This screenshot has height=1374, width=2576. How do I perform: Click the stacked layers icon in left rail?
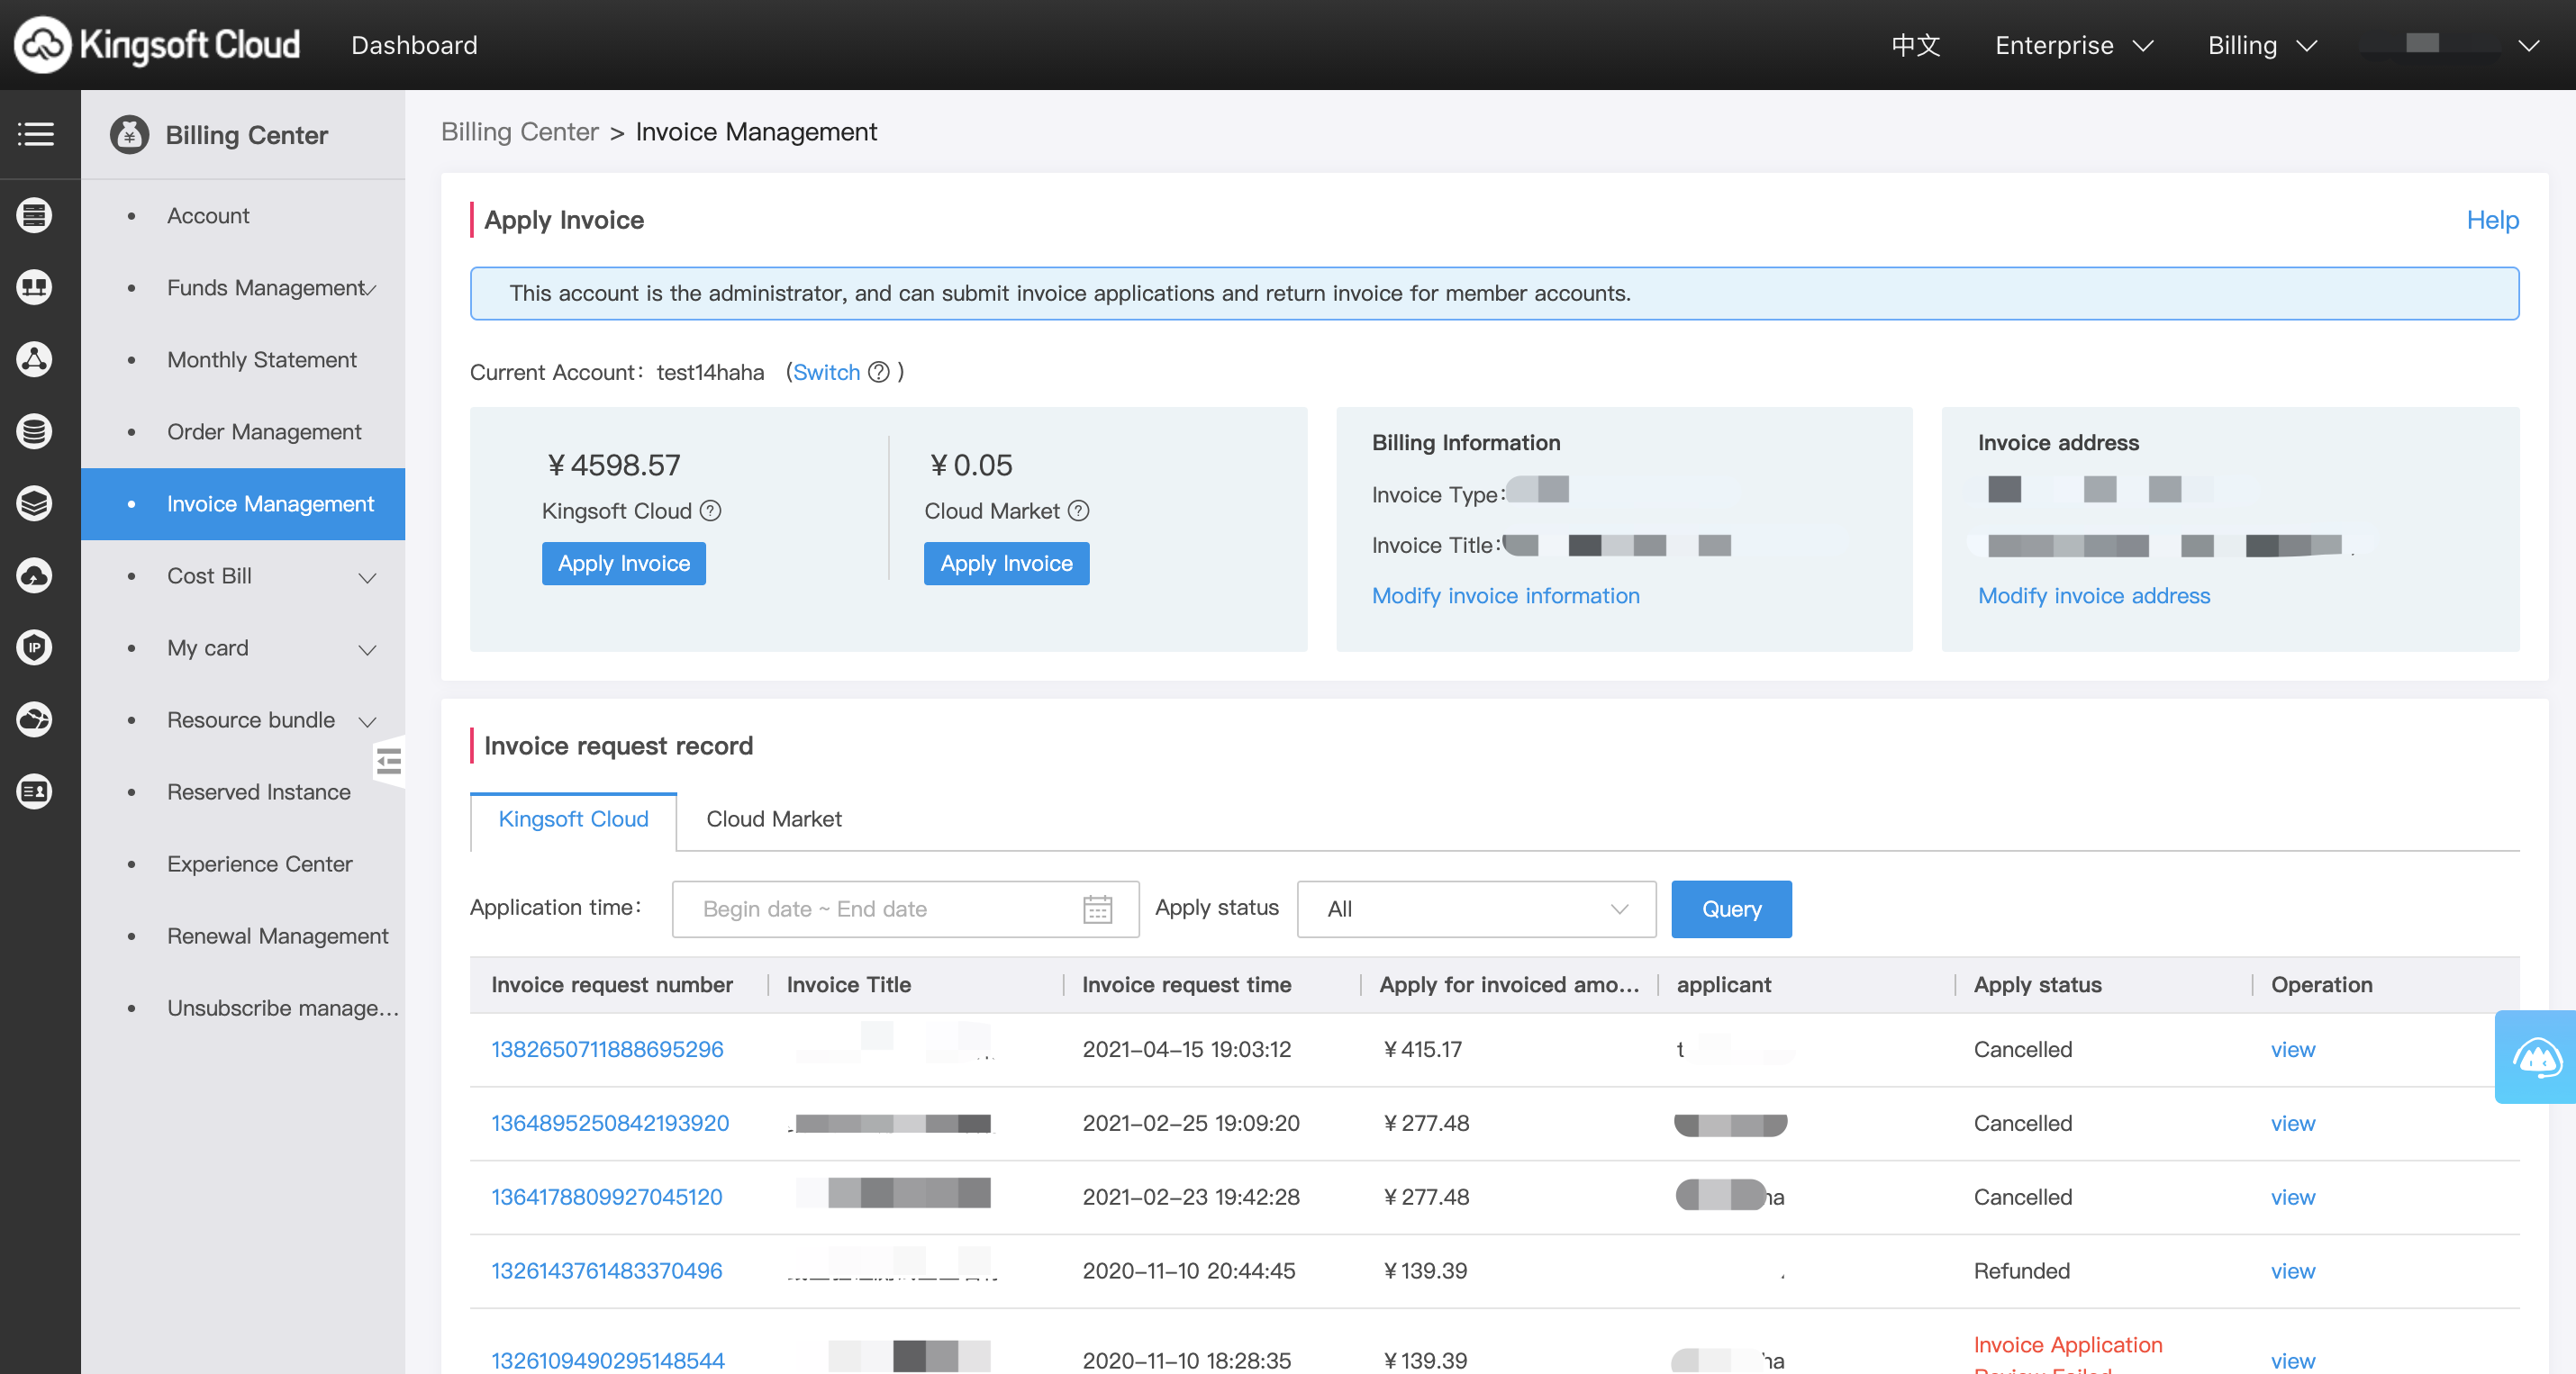[35, 503]
